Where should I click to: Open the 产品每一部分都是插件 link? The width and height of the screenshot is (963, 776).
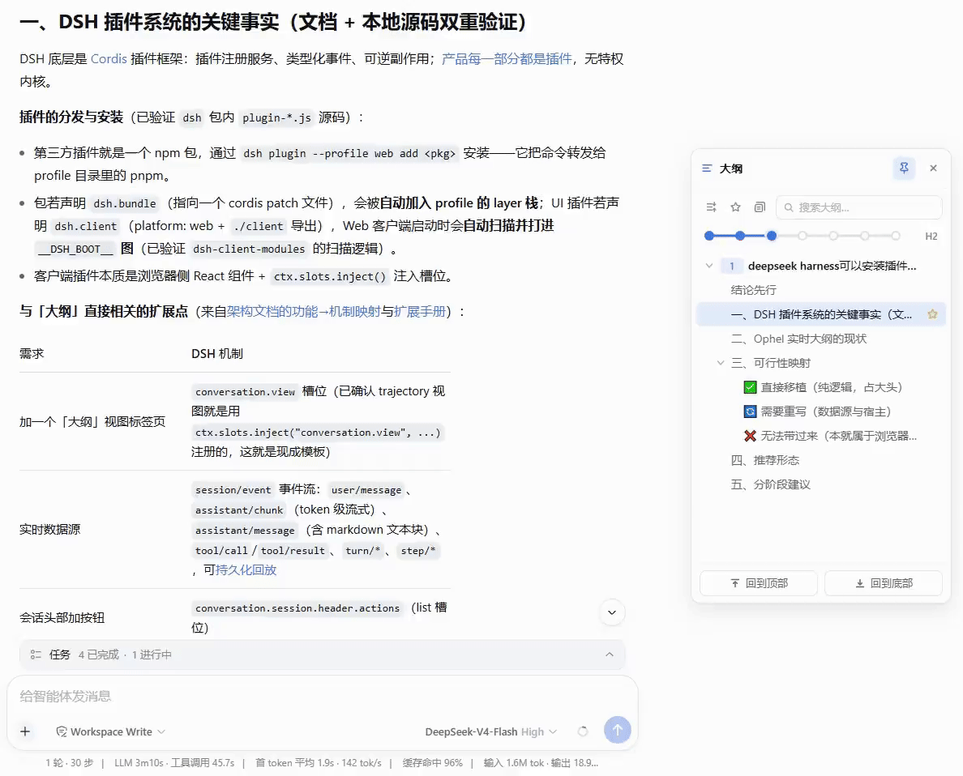[507, 59]
